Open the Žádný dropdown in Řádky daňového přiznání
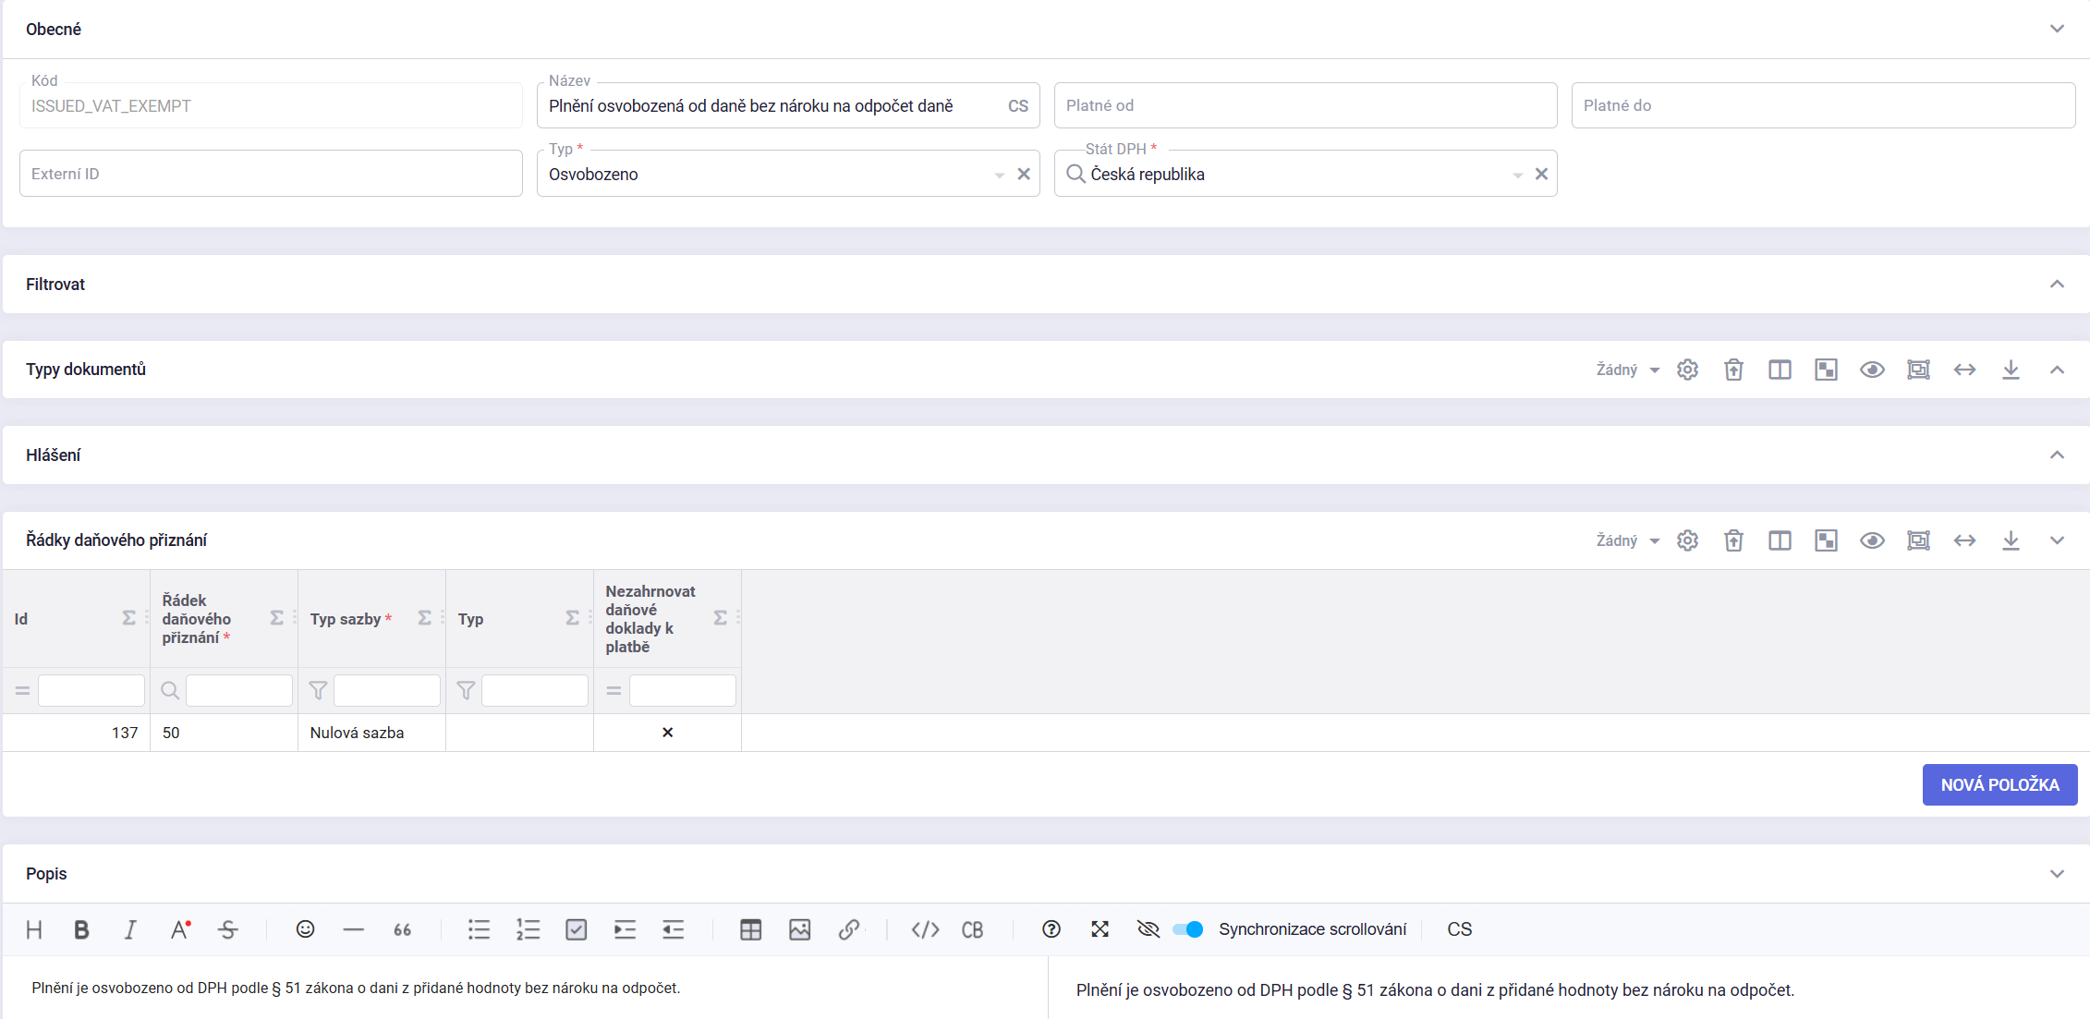Screen dimensions: 2090x1019 click(x=1627, y=540)
